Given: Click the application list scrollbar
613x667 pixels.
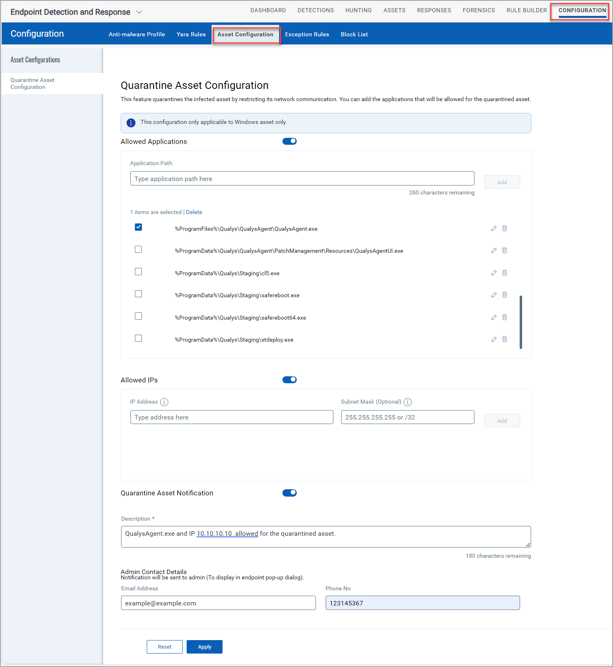Looking at the screenshot, I should point(521,322).
